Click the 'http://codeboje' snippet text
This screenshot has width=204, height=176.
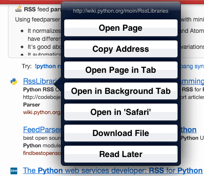42,97
